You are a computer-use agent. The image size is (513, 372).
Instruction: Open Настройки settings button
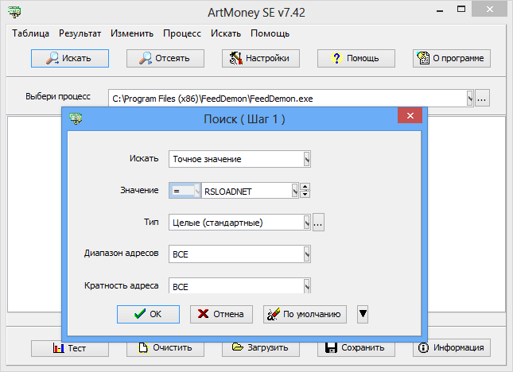click(x=261, y=59)
